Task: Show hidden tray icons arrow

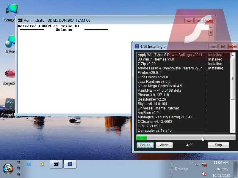Action: (x=197, y=165)
